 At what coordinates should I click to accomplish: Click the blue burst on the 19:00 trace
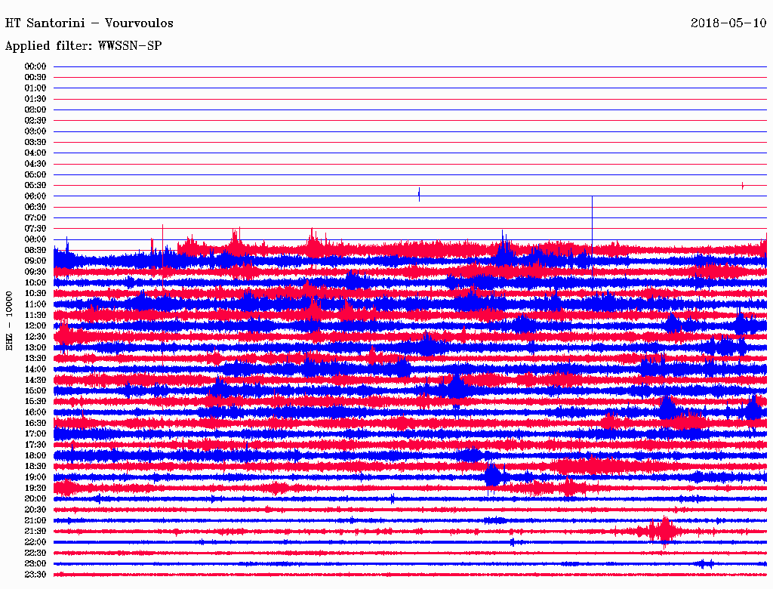coord(494,476)
